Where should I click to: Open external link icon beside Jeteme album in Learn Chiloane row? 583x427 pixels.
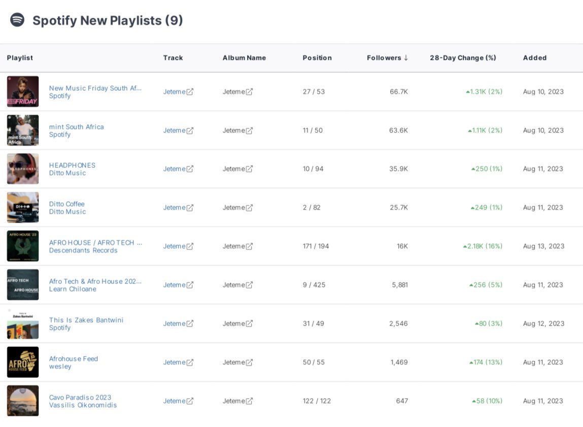(x=249, y=284)
